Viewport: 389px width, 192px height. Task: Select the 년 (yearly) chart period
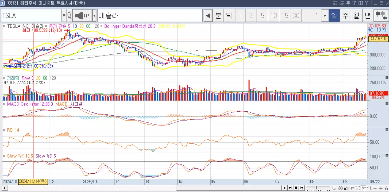click(x=368, y=16)
